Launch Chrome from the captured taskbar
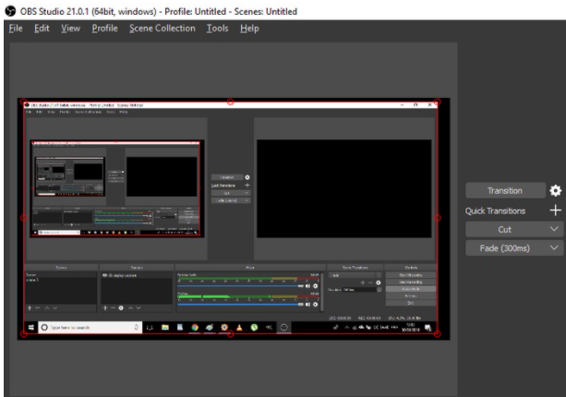This screenshot has width=566, height=397. (x=195, y=328)
